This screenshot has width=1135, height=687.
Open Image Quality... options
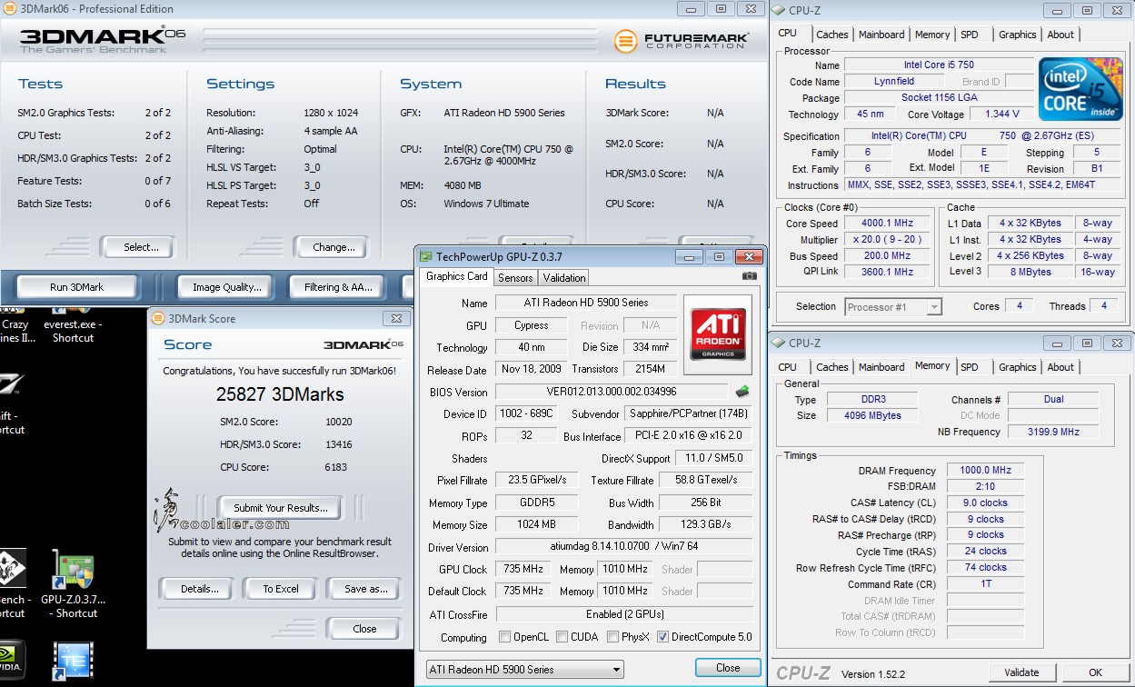pyautogui.click(x=226, y=287)
